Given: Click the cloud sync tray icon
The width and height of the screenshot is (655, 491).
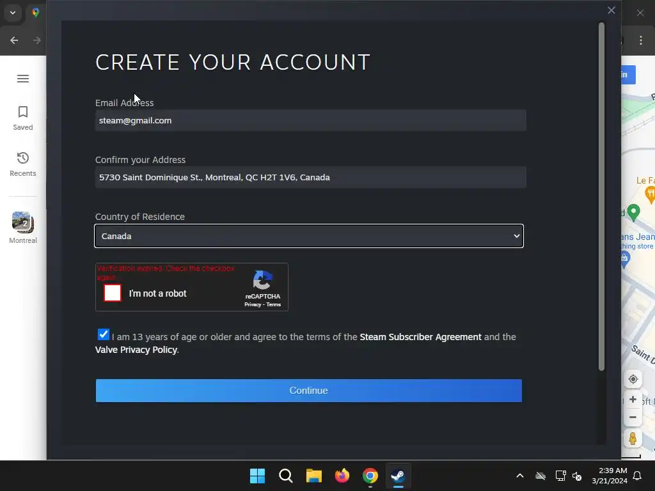Looking at the screenshot, I should tap(541, 476).
